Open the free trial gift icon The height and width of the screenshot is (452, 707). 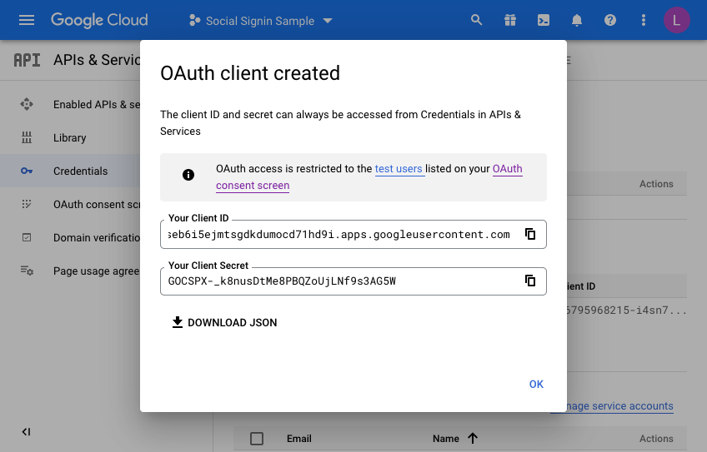pos(510,20)
